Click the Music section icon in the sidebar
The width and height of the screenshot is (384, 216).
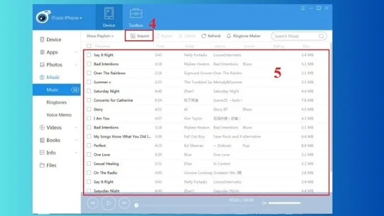(42, 77)
